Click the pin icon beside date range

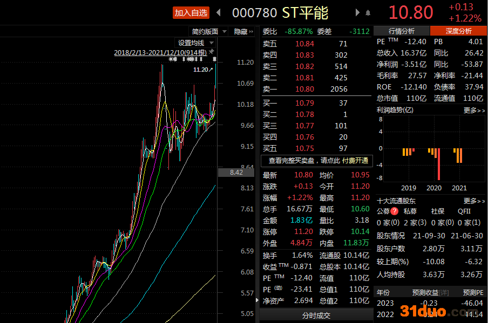tap(212, 52)
